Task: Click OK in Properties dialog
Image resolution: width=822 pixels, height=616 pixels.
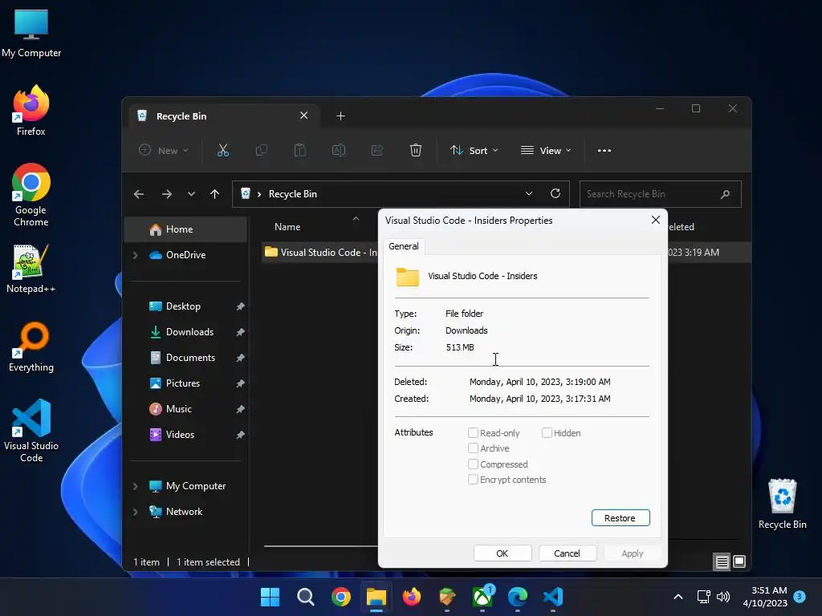Action: [503, 553]
